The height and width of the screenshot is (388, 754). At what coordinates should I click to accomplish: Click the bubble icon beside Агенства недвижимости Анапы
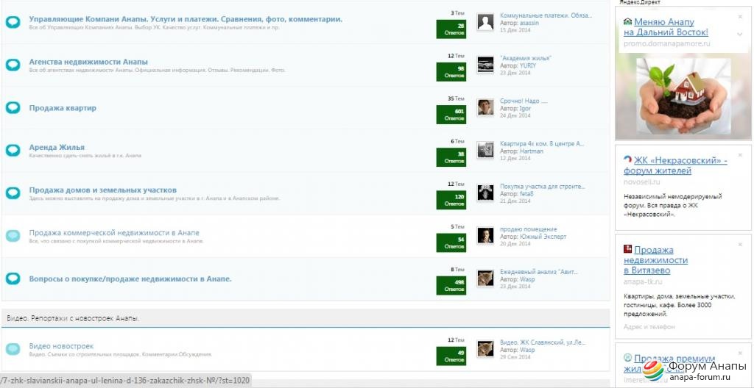pyautogui.click(x=13, y=65)
